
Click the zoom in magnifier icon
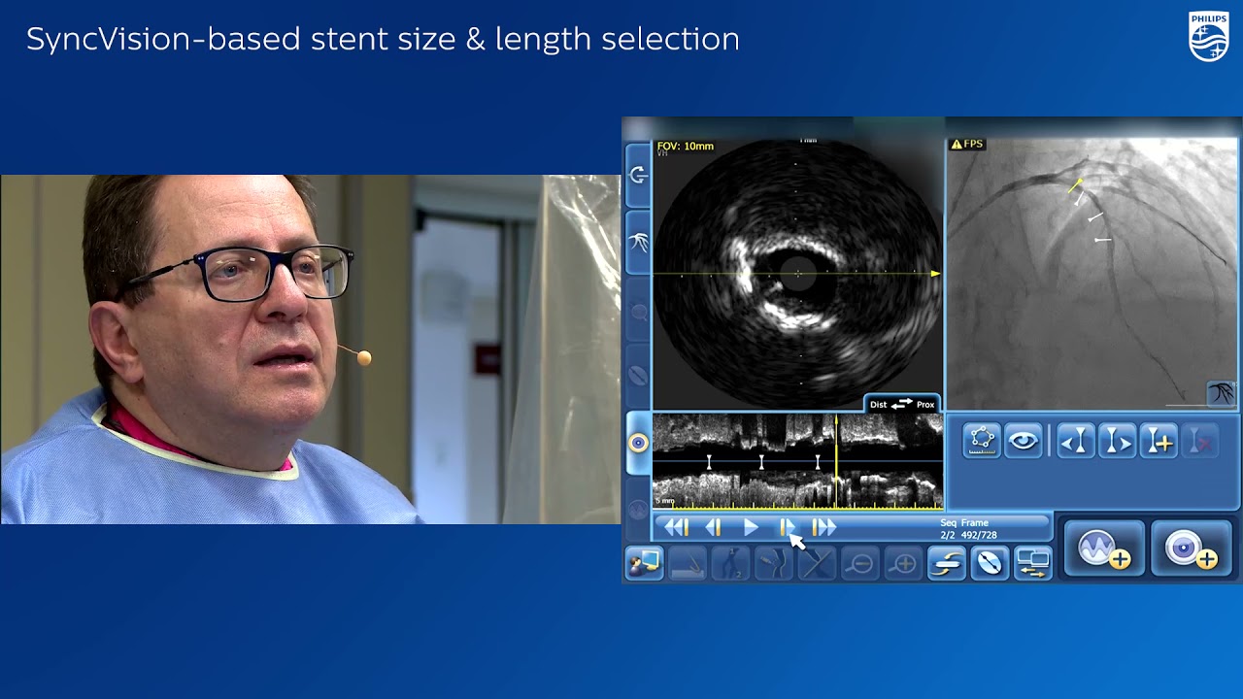(x=903, y=563)
